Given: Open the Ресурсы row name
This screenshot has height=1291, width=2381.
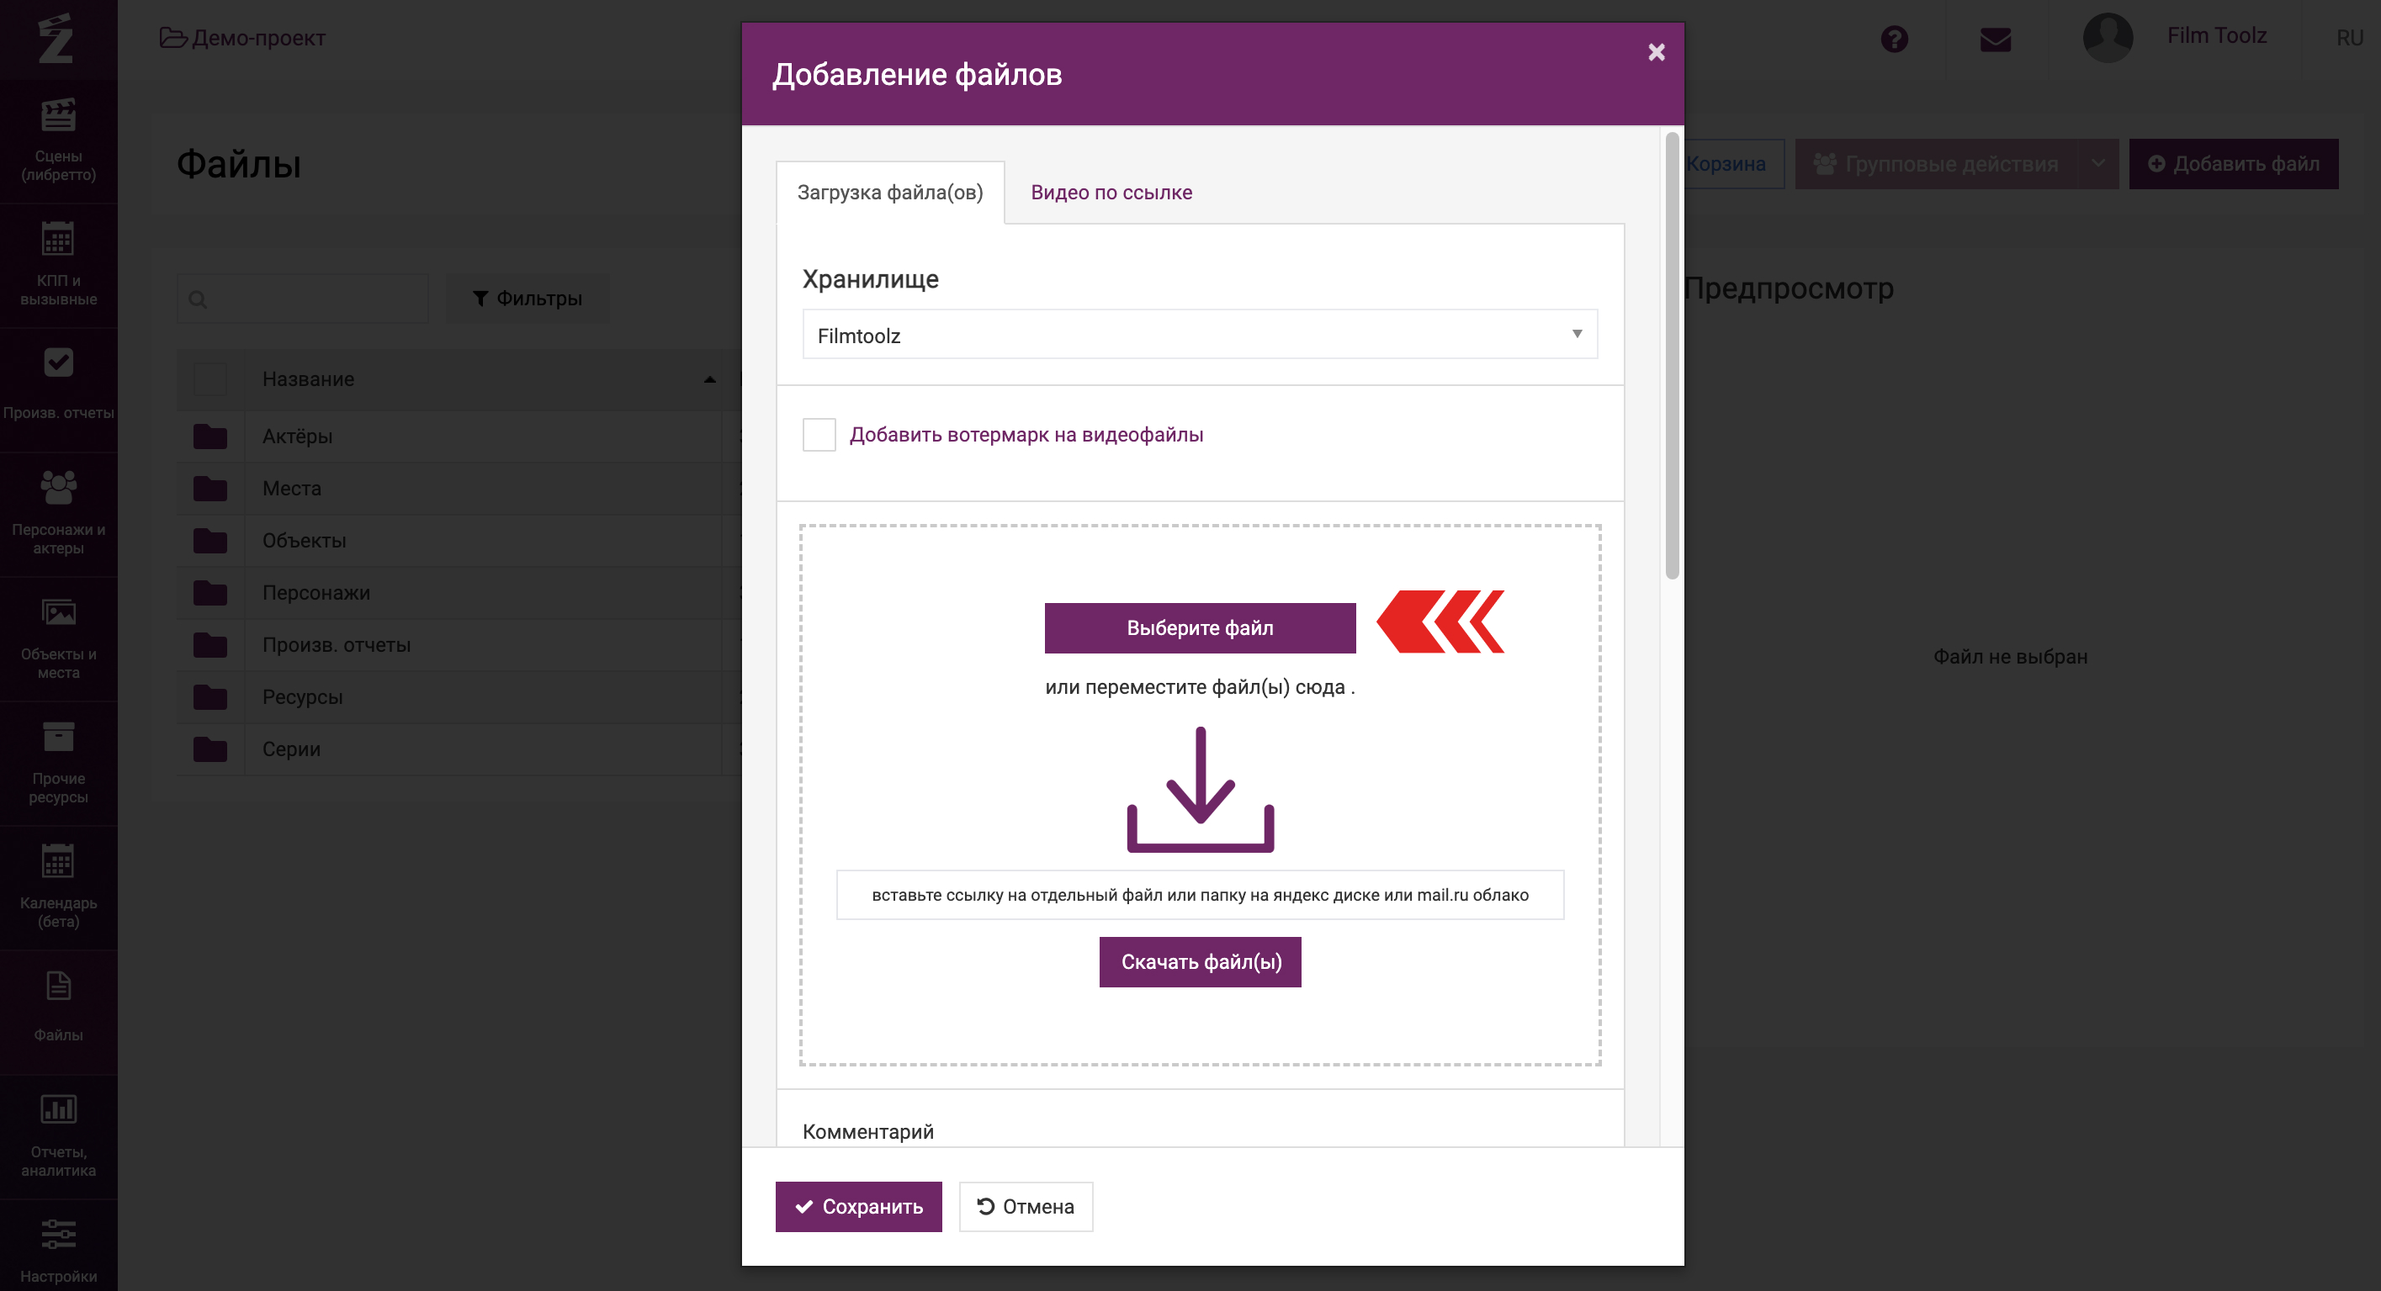Looking at the screenshot, I should (x=302, y=696).
